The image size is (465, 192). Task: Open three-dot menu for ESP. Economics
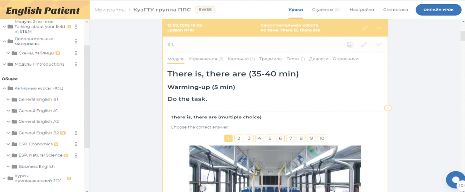coord(76,144)
